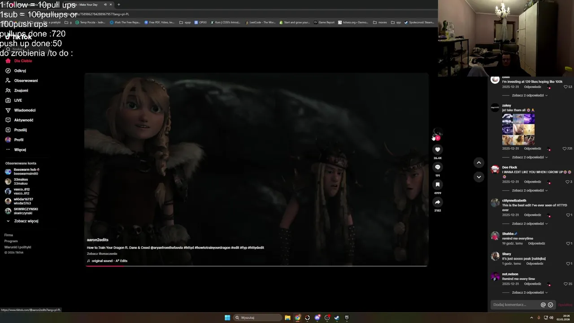Click taskbar Wyszukaj search box

point(258,318)
